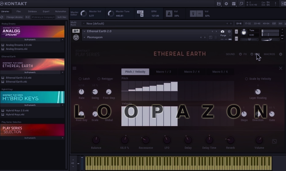286x171 pixels.
Task: Toggle external sync Ext button
Action: point(140,12)
